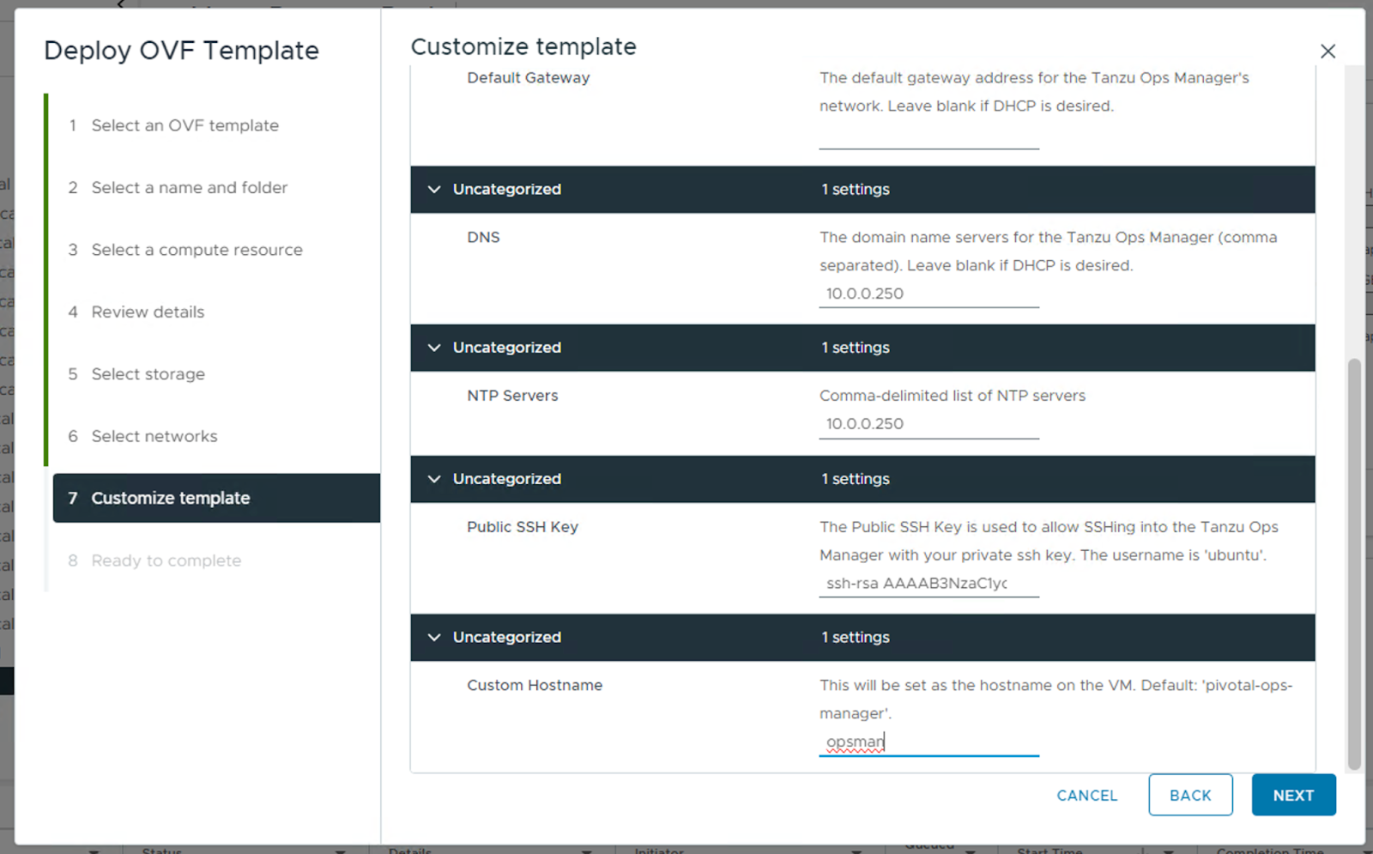Collapse the Uncategorized section above Custom Hostname
Viewport: 1373px width, 854px height.
(434, 638)
